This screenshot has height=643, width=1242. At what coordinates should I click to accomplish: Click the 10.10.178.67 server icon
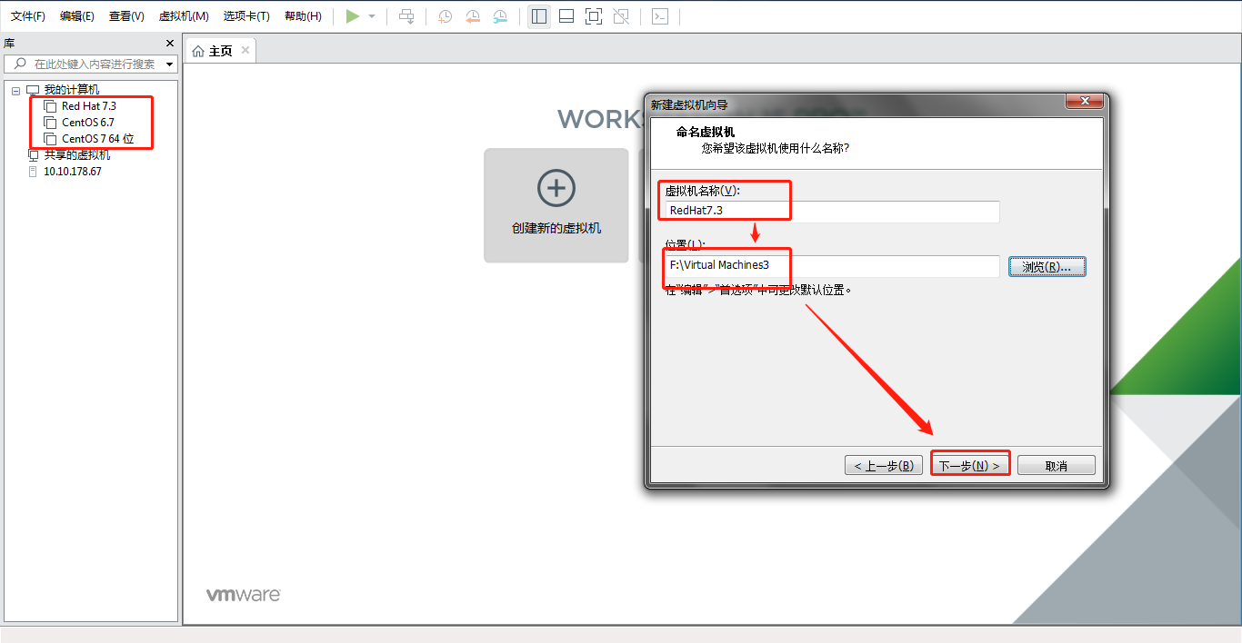34,172
